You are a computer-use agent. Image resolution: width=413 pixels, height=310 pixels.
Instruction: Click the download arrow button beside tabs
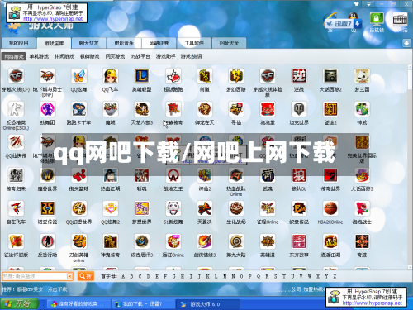tap(406, 43)
